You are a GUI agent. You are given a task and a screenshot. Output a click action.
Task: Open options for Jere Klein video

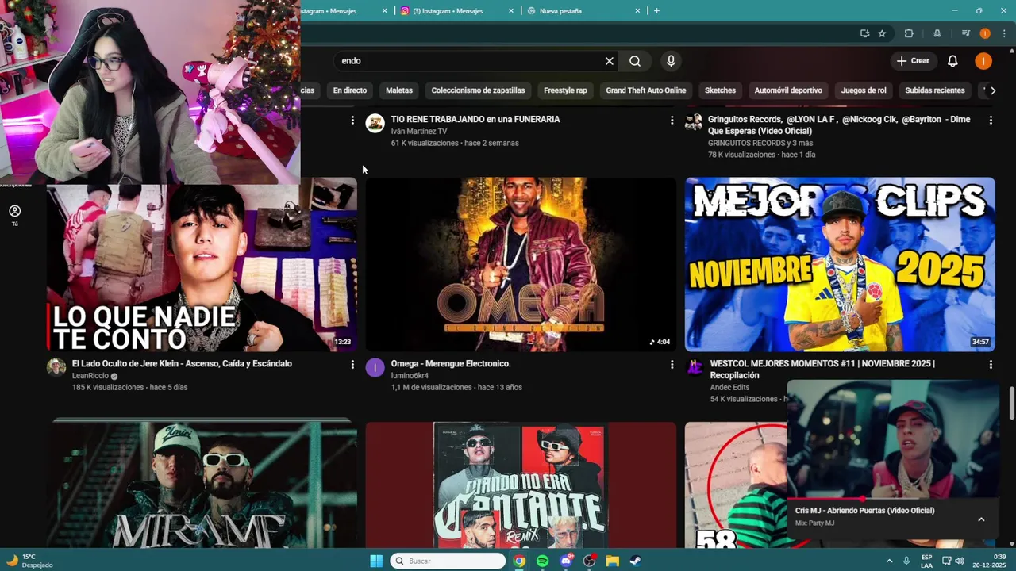[x=352, y=364]
